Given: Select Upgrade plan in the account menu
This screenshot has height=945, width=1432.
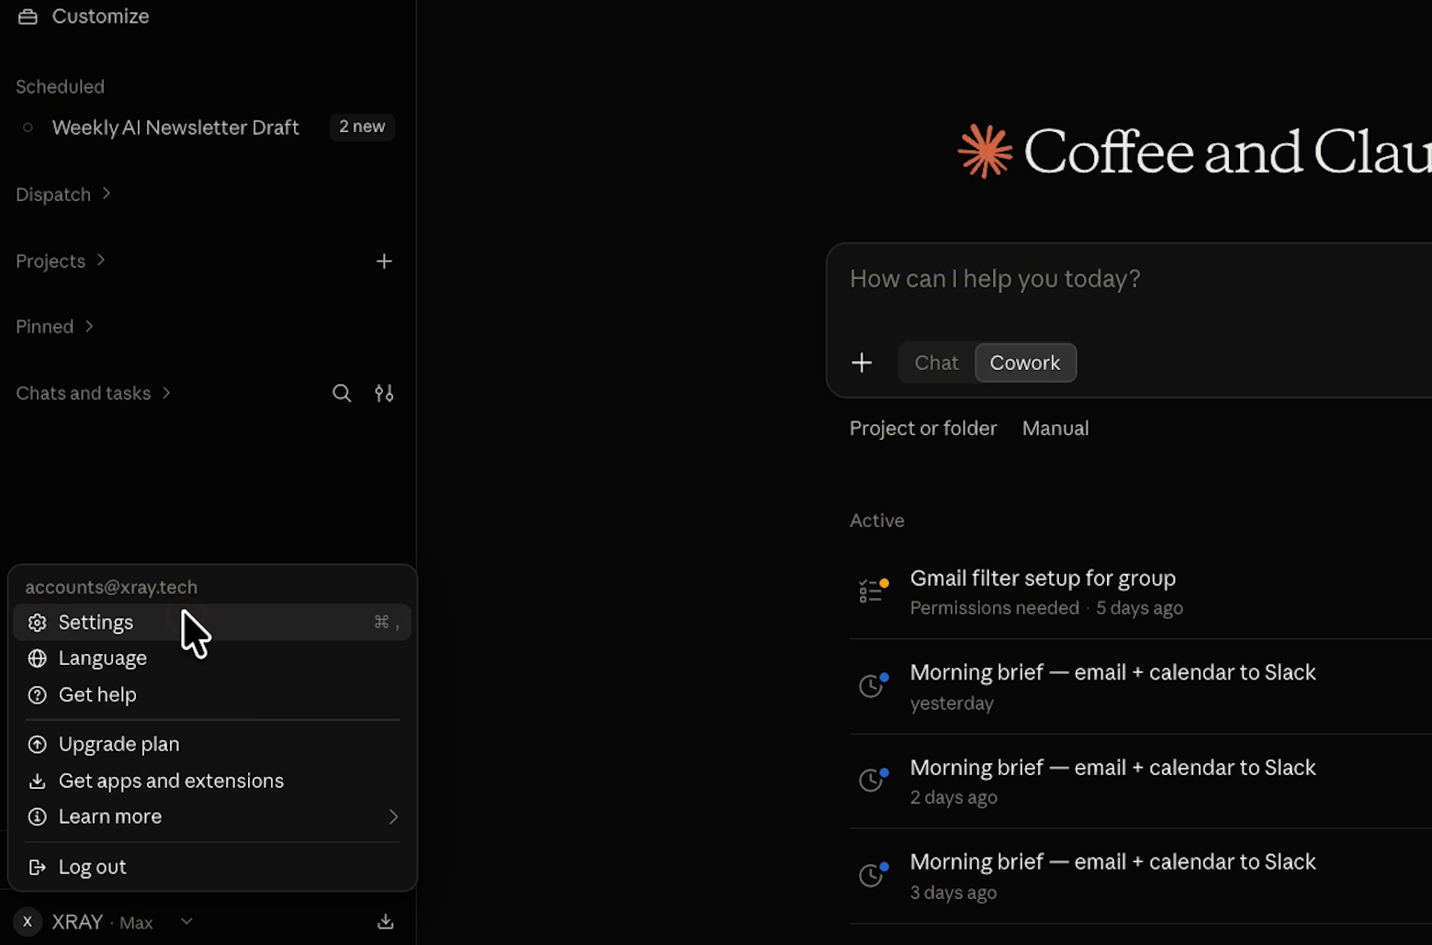Looking at the screenshot, I should click(212, 745).
